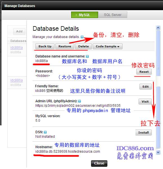This screenshot has width=163, height=169.
Task: Edit the Friendly Name
Action: (146, 86)
